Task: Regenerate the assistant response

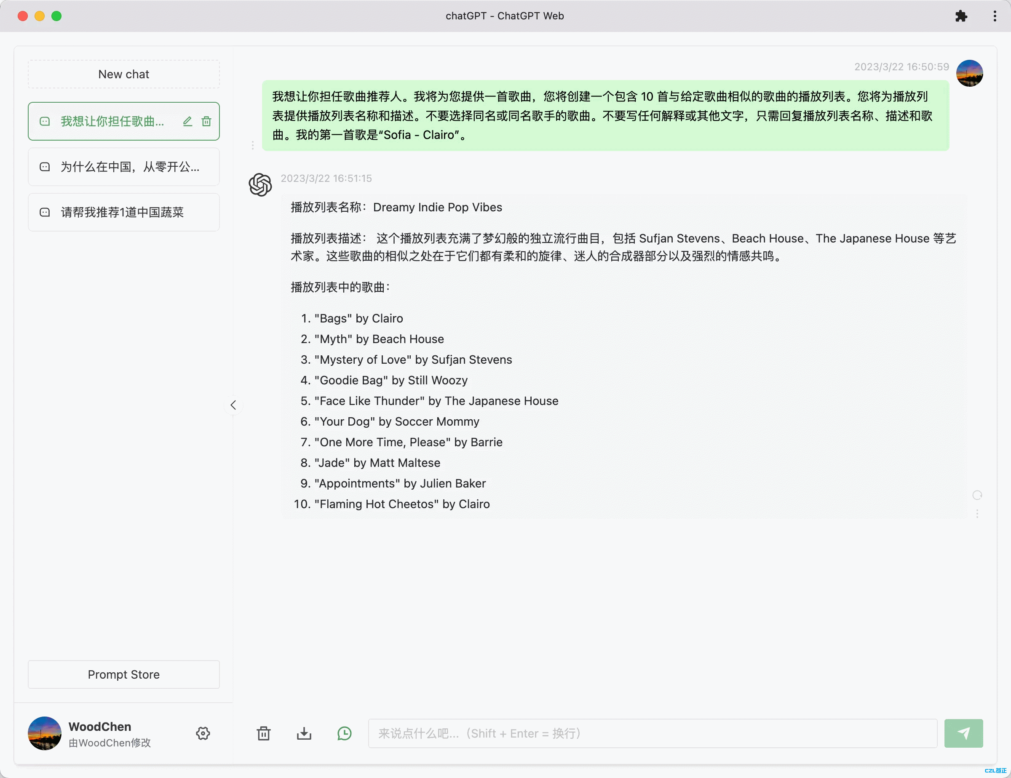Action: tap(977, 496)
